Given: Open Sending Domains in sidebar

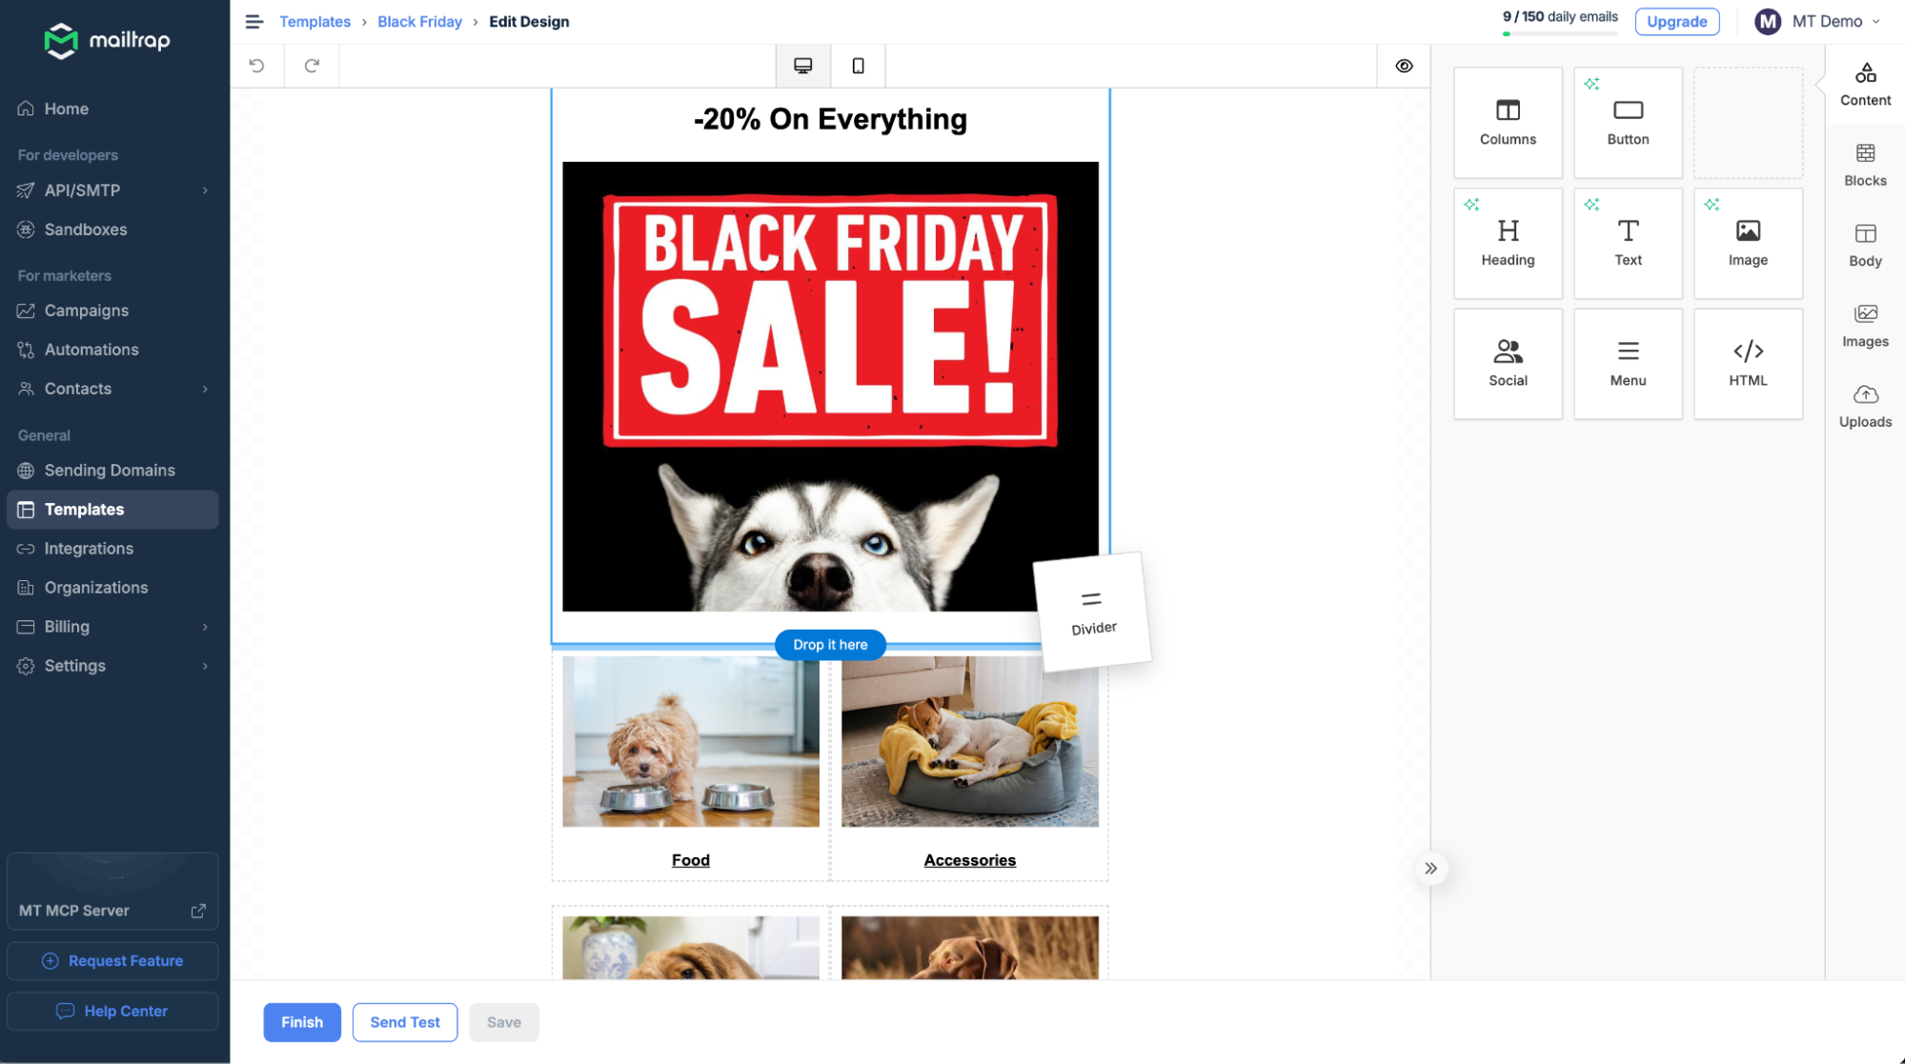Looking at the screenshot, I should tap(112, 471).
